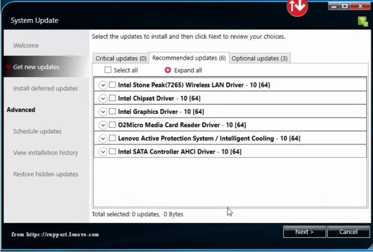Check the Intel Chipset Driver checkbox

(x=112, y=98)
